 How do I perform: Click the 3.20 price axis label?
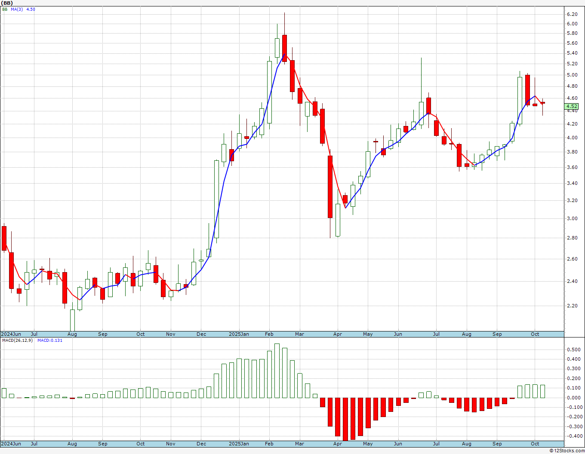click(572, 200)
